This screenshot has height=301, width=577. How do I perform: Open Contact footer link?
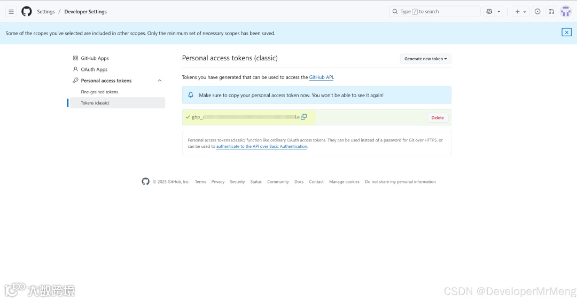(316, 181)
